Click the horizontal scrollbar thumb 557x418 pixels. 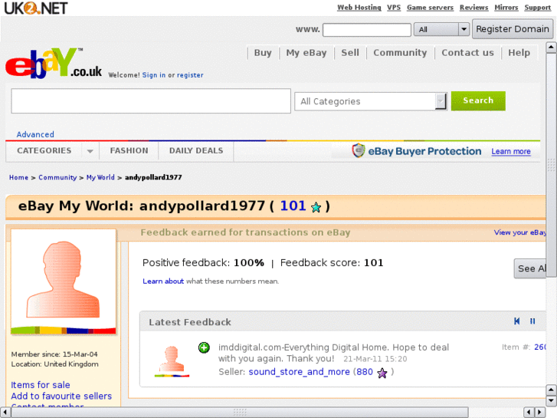pyautogui.click(x=240, y=413)
